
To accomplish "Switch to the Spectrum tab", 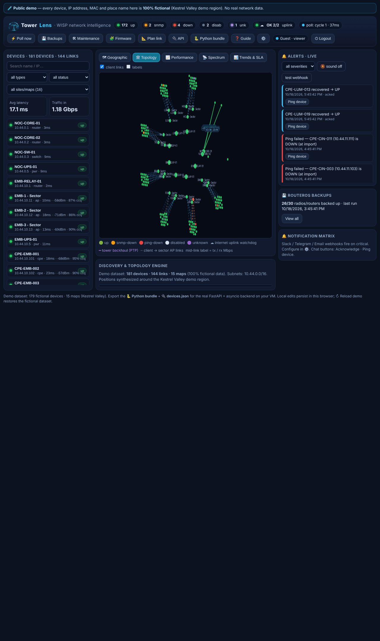I will tap(214, 58).
